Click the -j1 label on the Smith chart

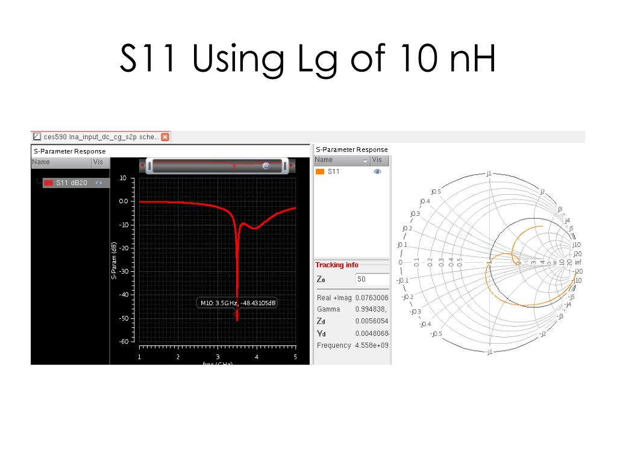(x=489, y=351)
